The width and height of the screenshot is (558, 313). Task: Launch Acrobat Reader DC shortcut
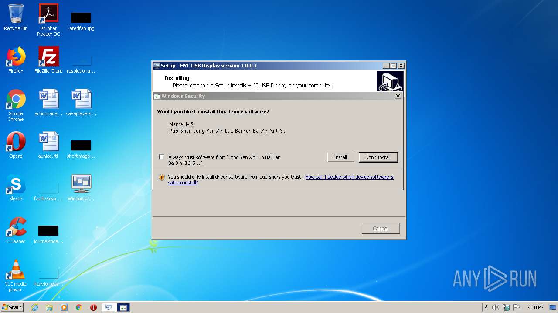[x=48, y=20]
